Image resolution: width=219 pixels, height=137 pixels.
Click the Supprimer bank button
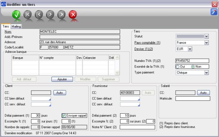108,79
